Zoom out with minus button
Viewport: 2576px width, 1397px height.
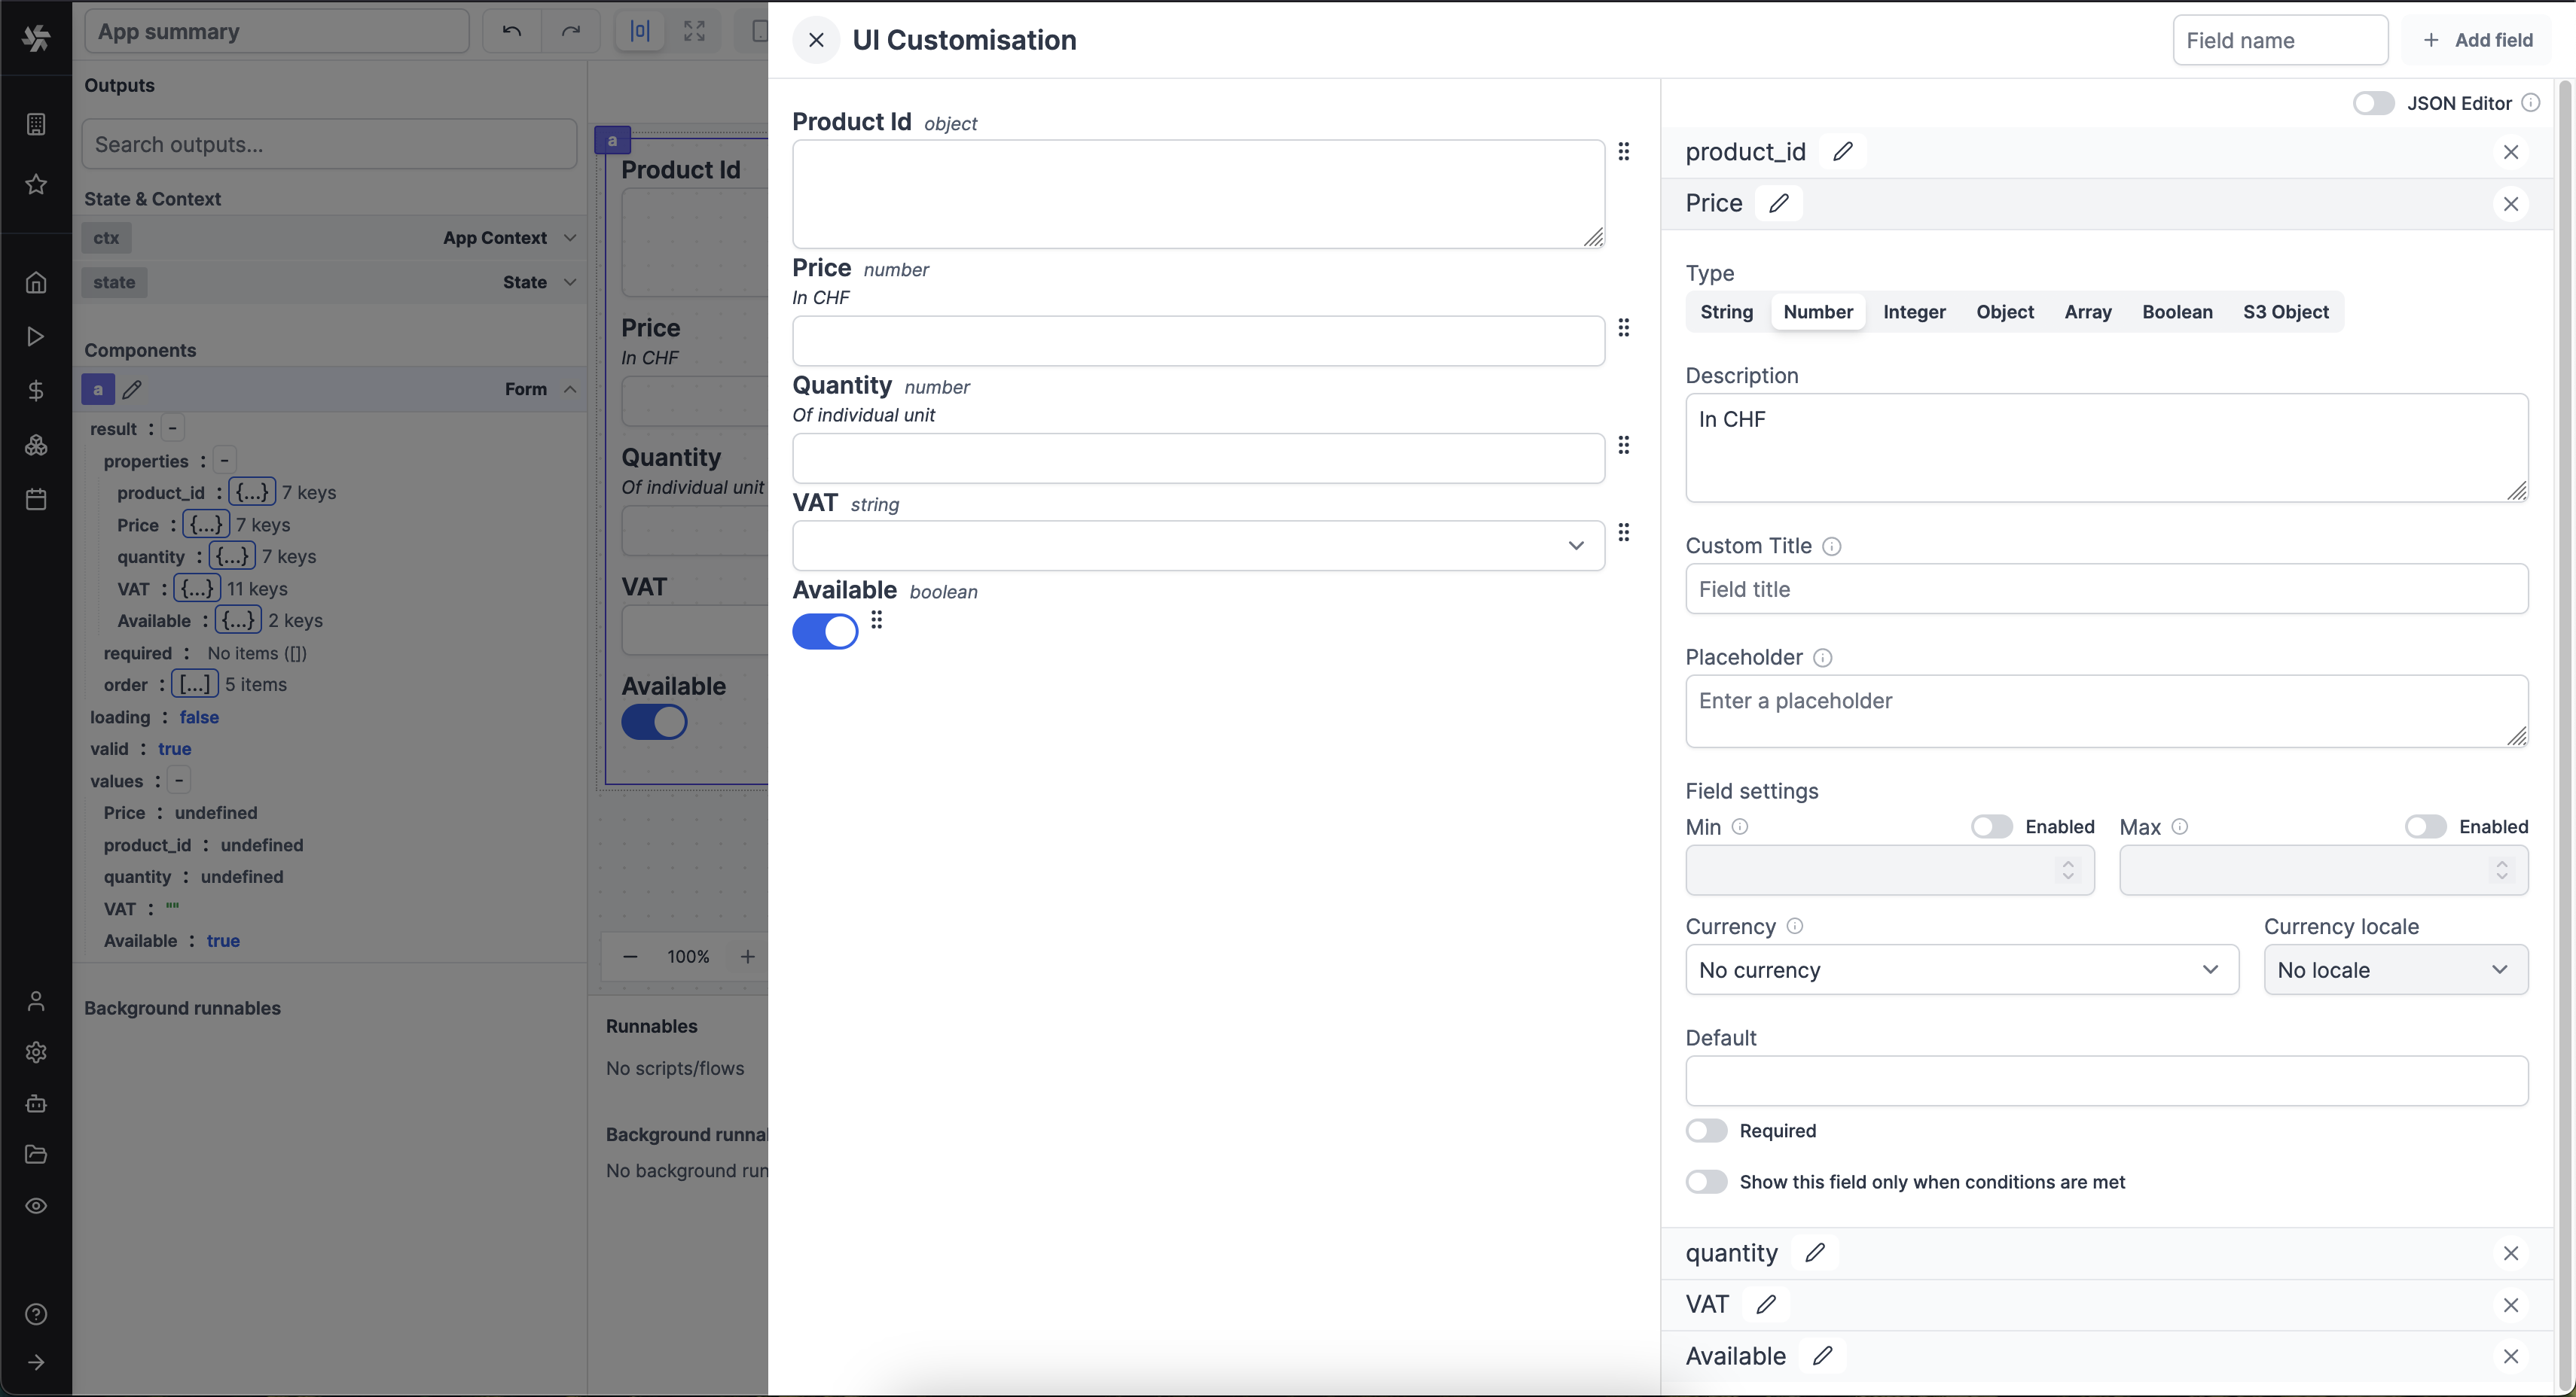pos(630,957)
